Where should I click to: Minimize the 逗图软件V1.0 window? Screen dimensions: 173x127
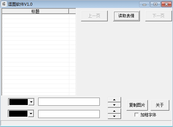[144, 4]
